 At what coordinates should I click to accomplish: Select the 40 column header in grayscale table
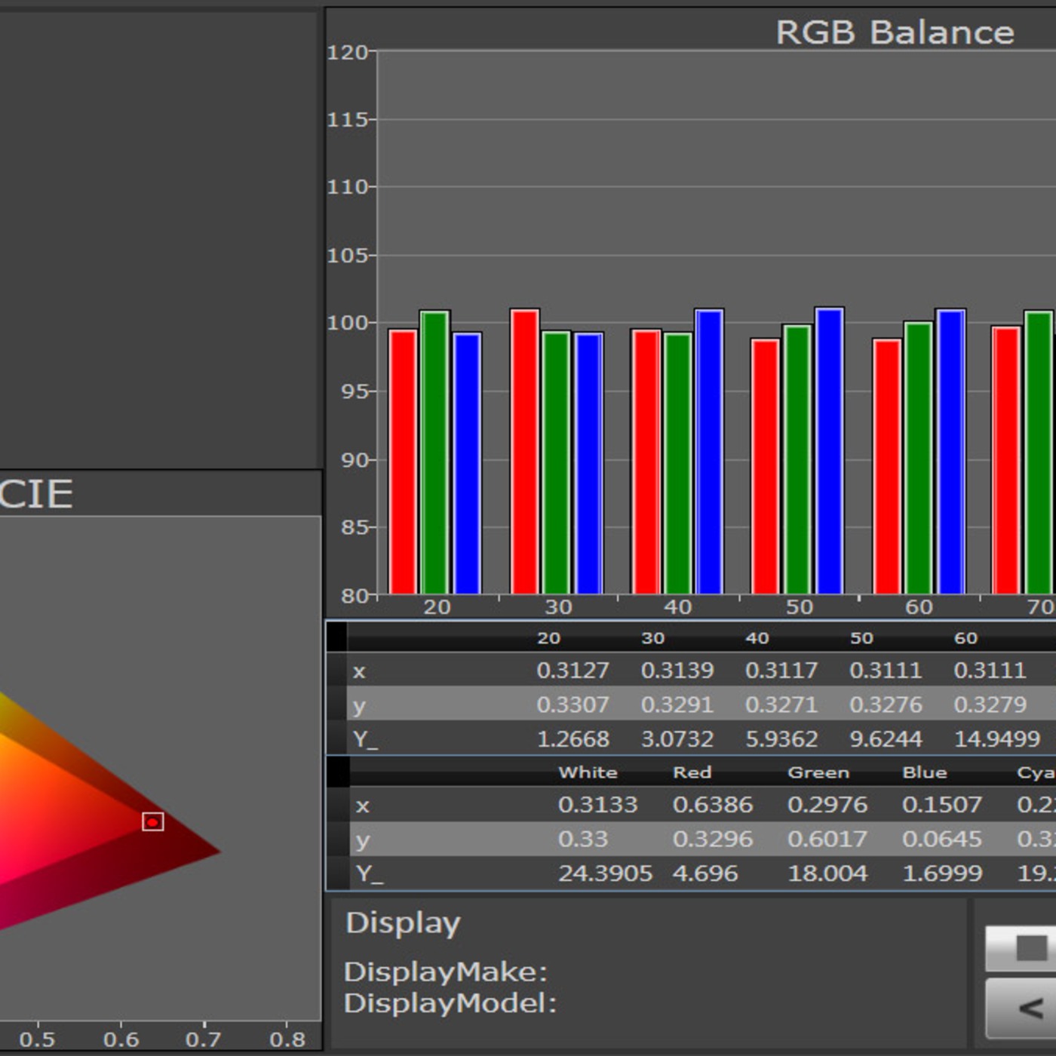coord(757,638)
